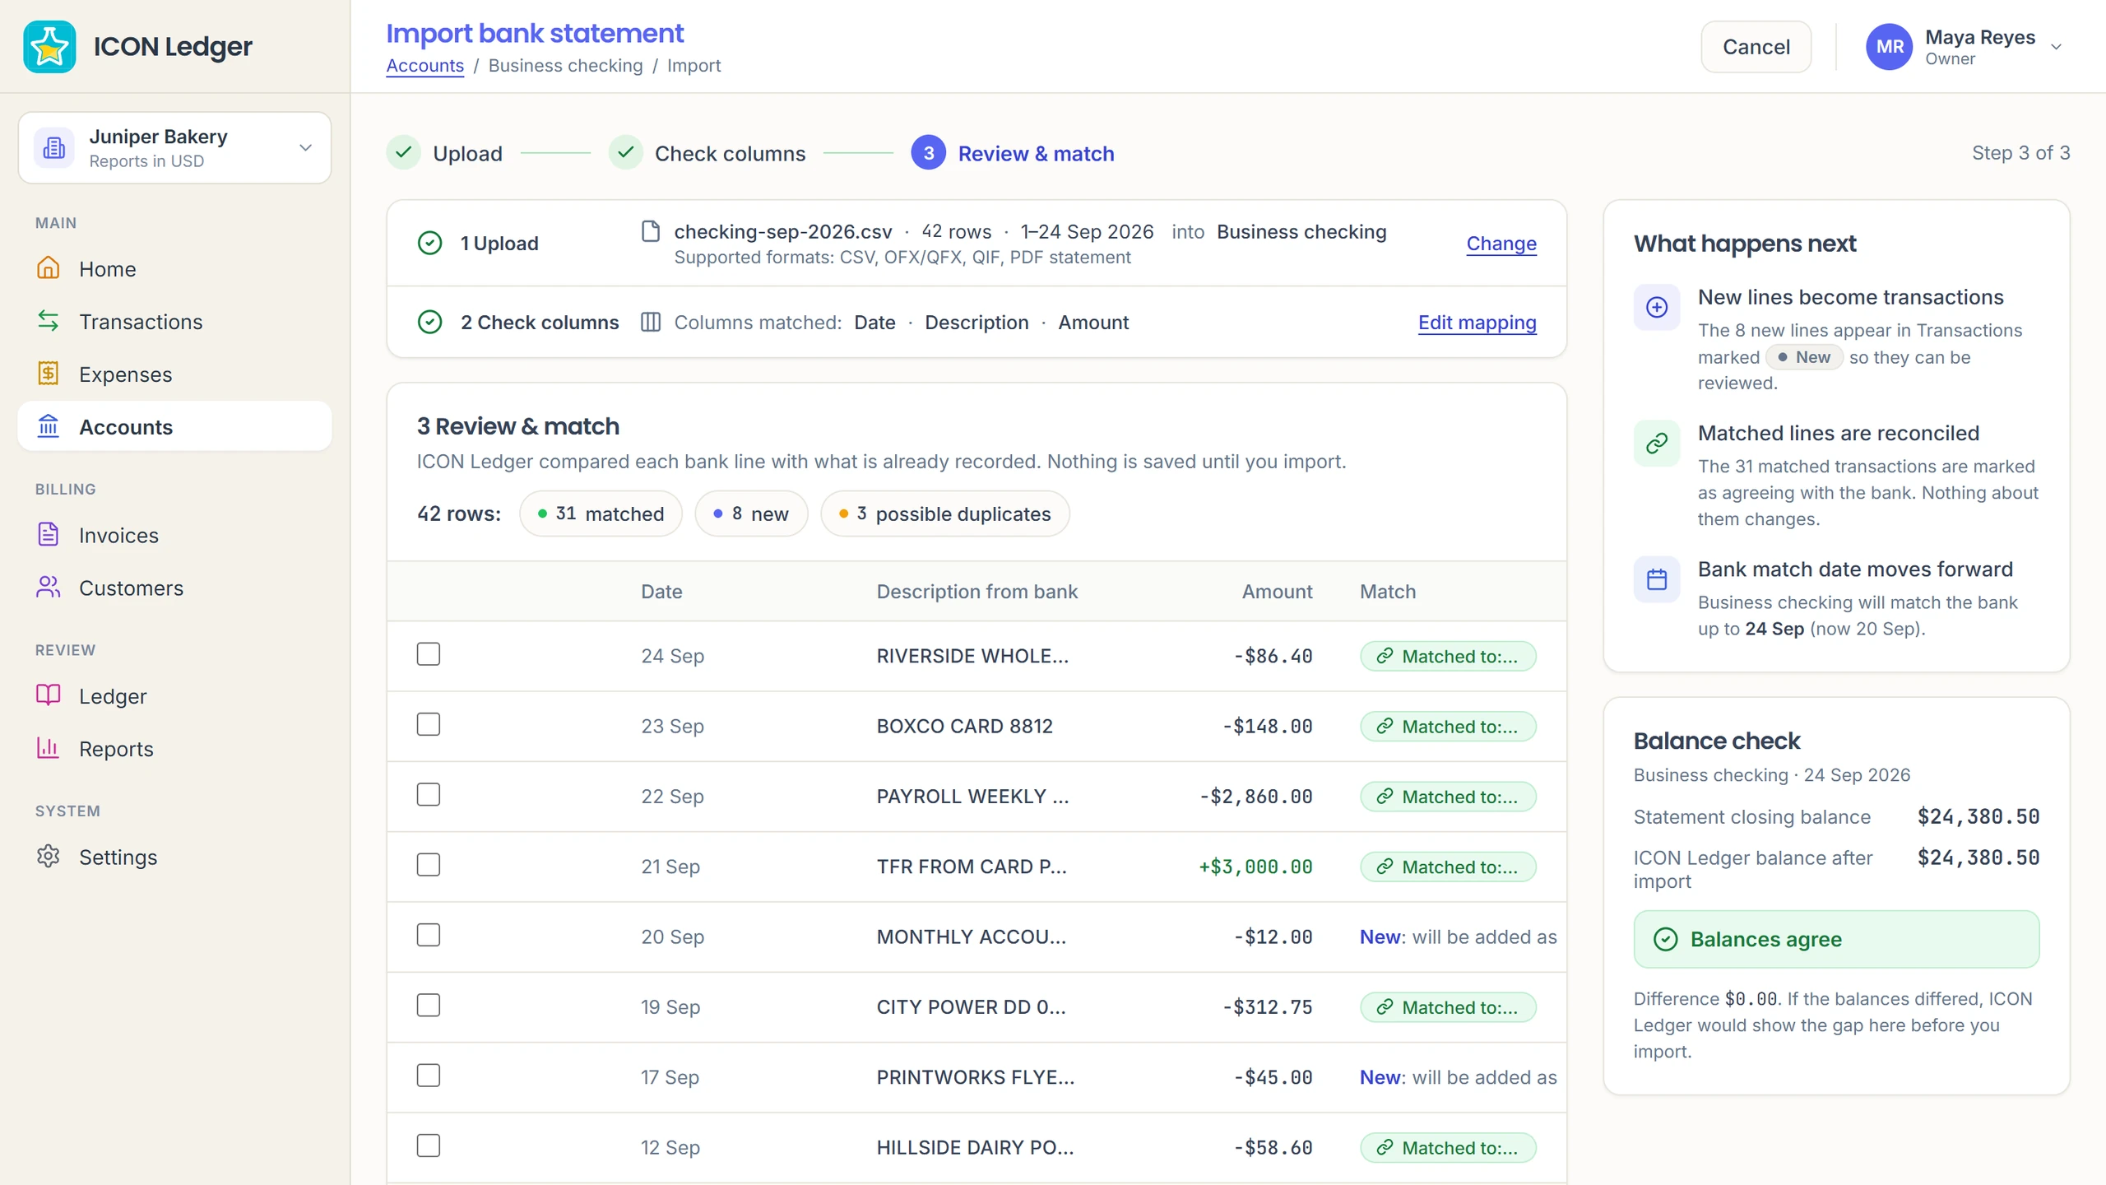Expand the Maya Reyes user menu chevron

pos(2056,47)
